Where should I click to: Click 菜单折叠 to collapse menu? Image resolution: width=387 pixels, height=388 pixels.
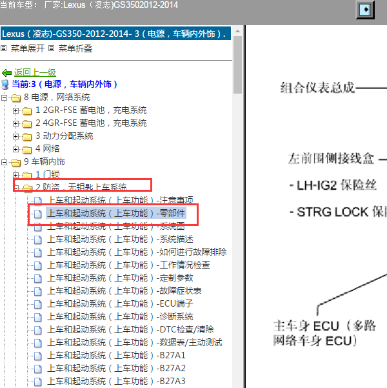[75, 48]
